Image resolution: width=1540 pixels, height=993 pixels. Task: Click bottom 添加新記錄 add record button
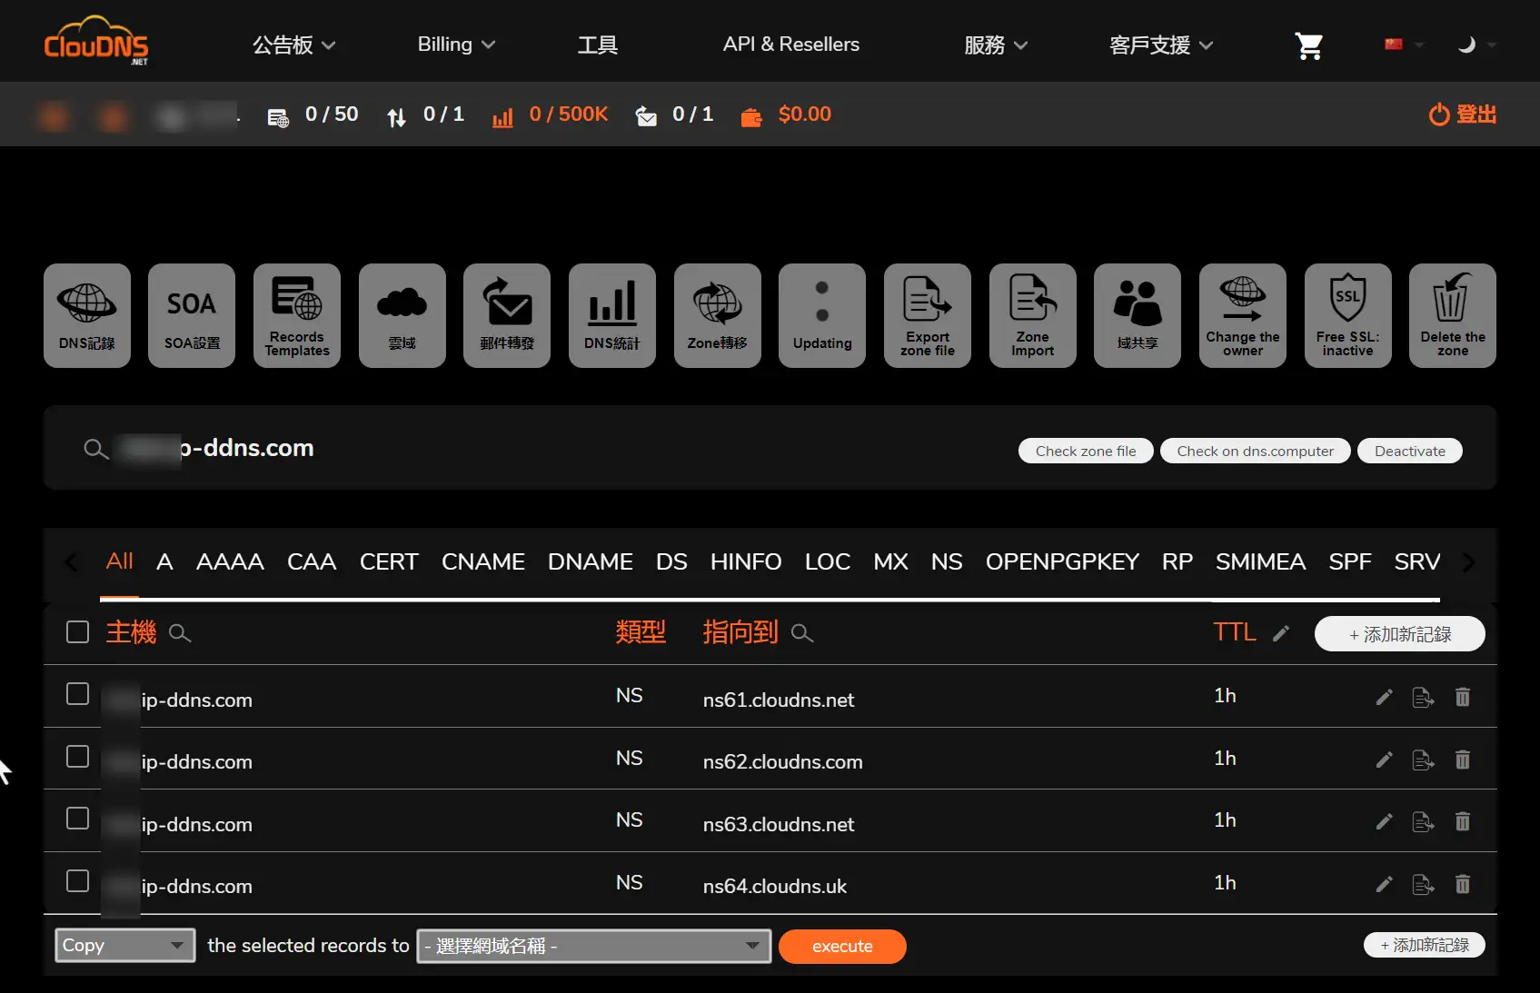[x=1424, y=945]
